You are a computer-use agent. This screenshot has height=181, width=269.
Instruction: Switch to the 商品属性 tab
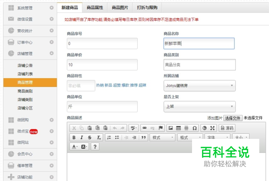pos(95,8)
